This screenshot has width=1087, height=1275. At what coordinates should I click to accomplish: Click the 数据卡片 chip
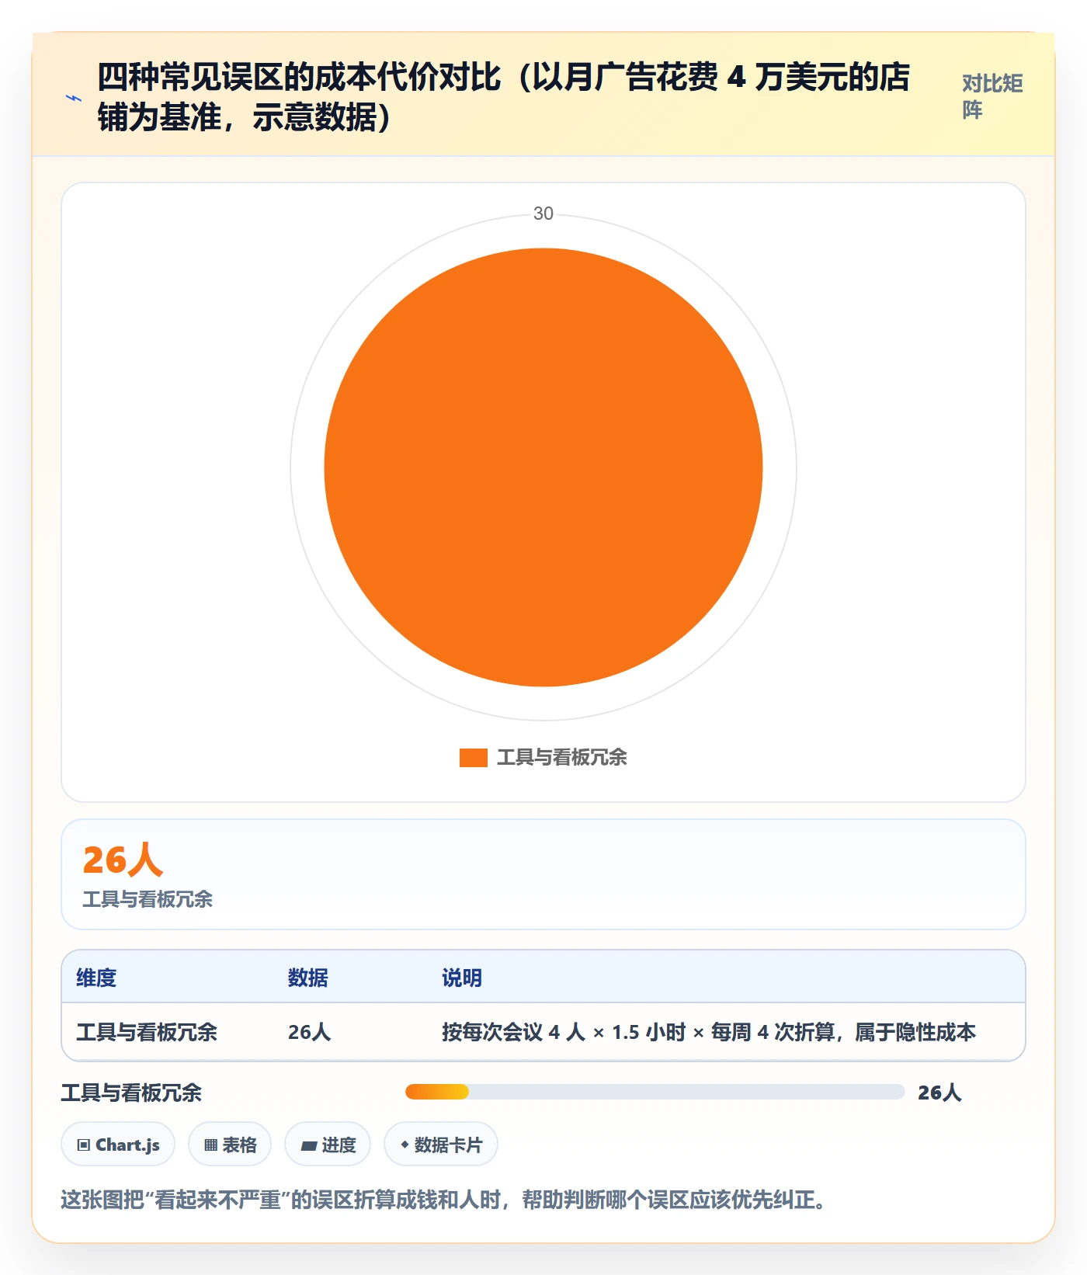click(441, 1145)
